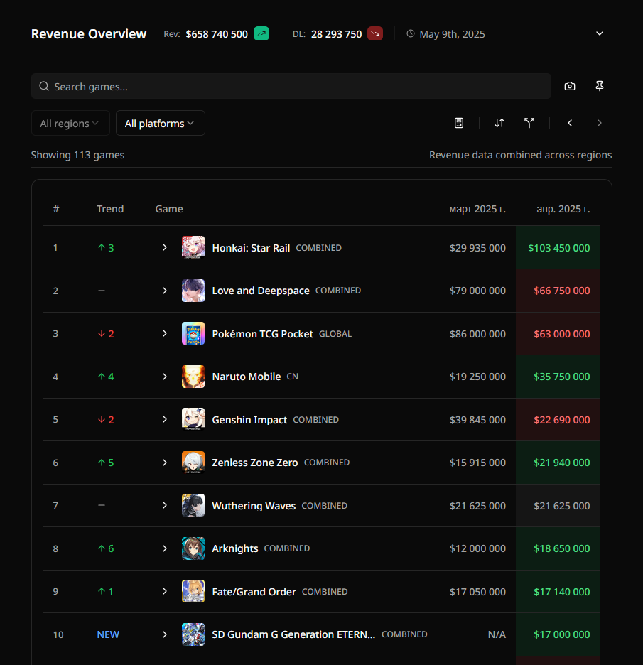Click the N/A March cell for SD Gundam

(497, 634)
